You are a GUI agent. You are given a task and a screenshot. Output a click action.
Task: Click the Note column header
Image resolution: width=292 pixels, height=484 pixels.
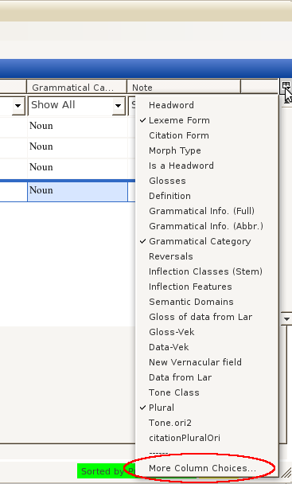tap(184, 88)
